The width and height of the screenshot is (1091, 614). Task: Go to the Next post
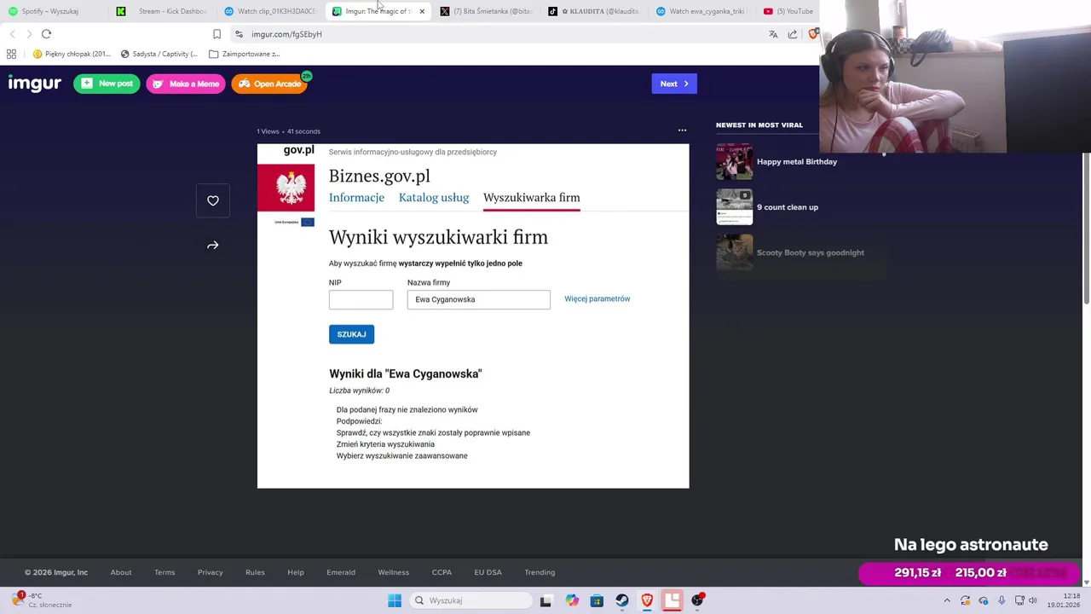[x=674, y=84]
